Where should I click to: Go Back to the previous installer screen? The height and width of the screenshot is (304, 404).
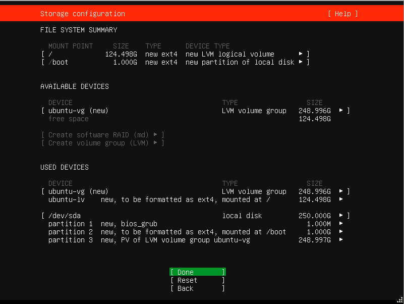pyautogui.click(x=197, y=288)
